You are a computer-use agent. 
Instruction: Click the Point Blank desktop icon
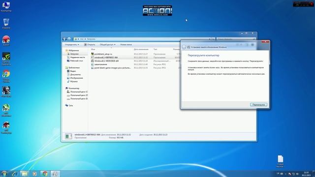6,92
